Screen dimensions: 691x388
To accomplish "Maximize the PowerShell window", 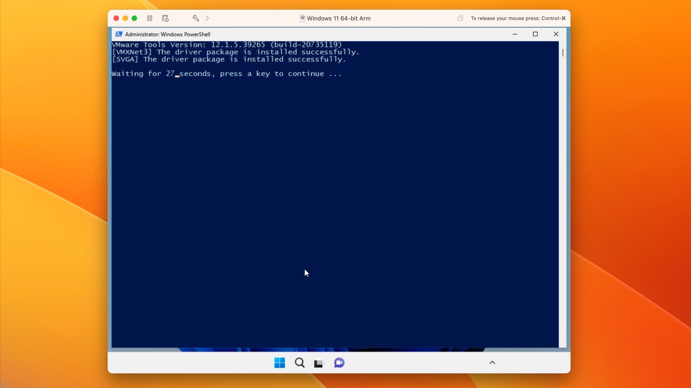I will click(536, 34).
